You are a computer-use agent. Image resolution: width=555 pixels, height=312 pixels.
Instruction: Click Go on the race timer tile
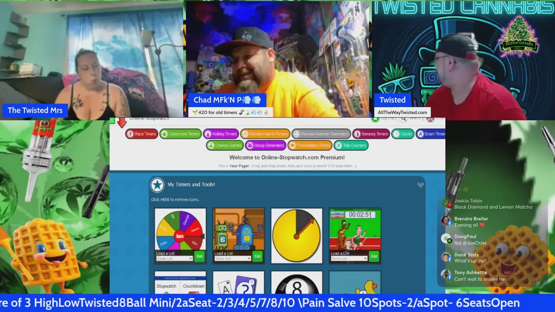374,256
